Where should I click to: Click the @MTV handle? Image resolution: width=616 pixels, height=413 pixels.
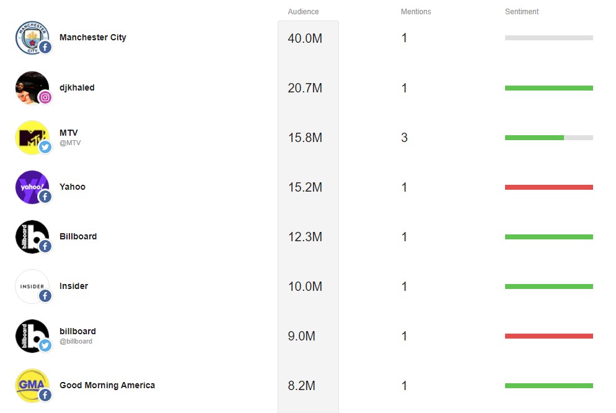click(70, 143)
